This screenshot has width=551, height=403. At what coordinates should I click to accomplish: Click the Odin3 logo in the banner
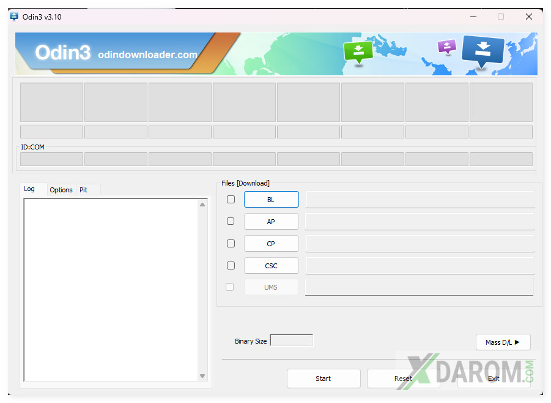tap(62, 53)
